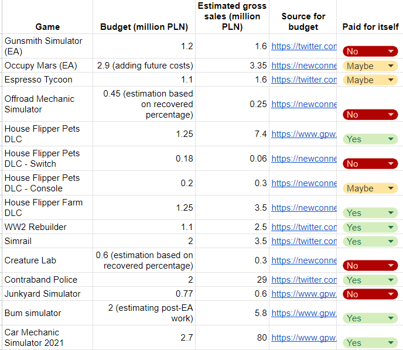
Task: Open the Simrail 'Yes' status dropdown
Action: click(370, 241)
